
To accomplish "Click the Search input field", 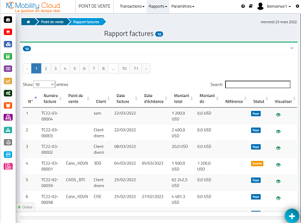I will point(258,84).
